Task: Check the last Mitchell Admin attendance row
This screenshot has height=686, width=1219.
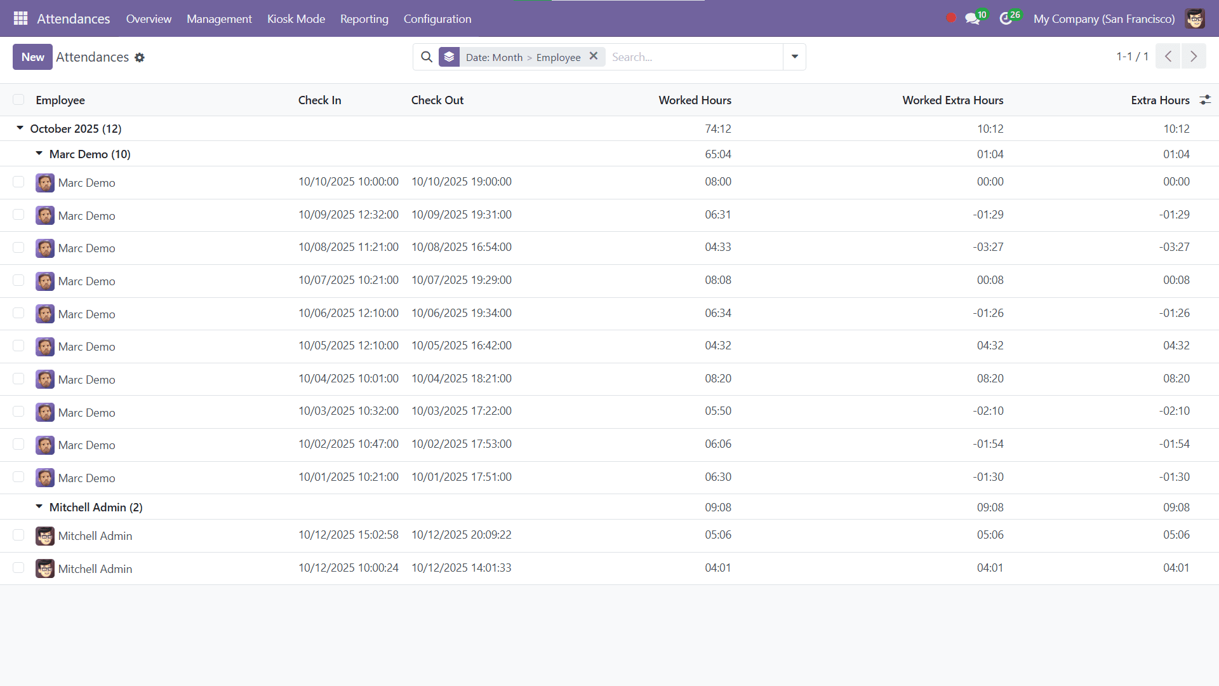Action: [18, 568]
